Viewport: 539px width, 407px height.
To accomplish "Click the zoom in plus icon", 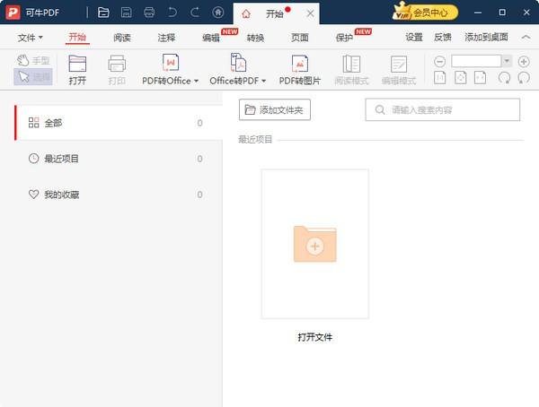I will [x=524, y=61].
